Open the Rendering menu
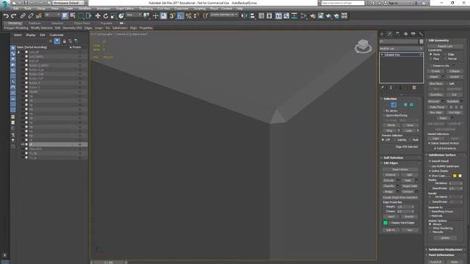This screenshot has width=470, height=264. tap(146, 9)
